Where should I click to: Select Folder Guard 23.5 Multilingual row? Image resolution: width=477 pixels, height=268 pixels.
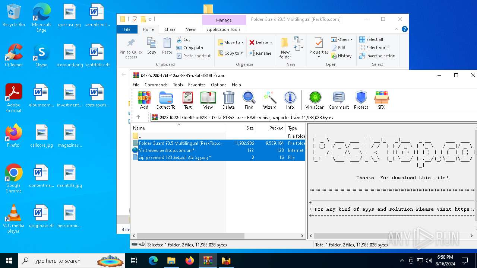(218, 143)
